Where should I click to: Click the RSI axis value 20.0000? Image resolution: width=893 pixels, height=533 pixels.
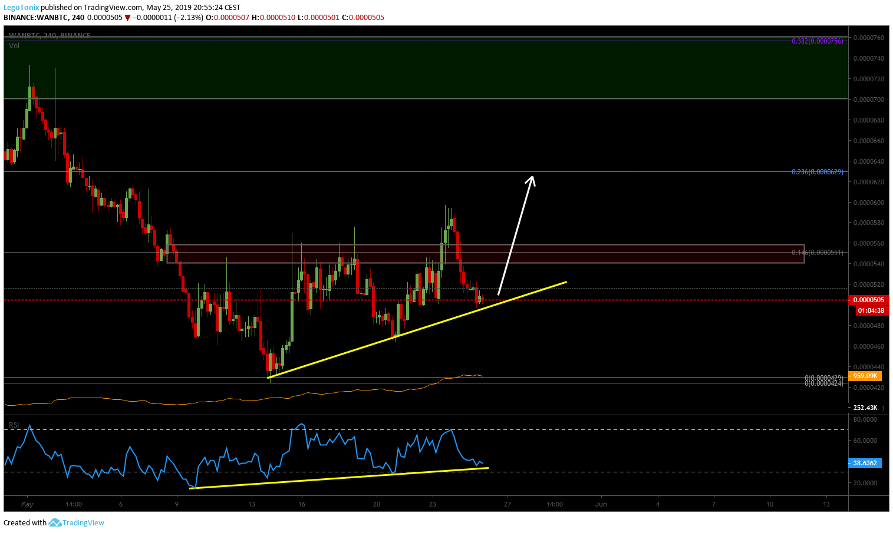(865, 483)
